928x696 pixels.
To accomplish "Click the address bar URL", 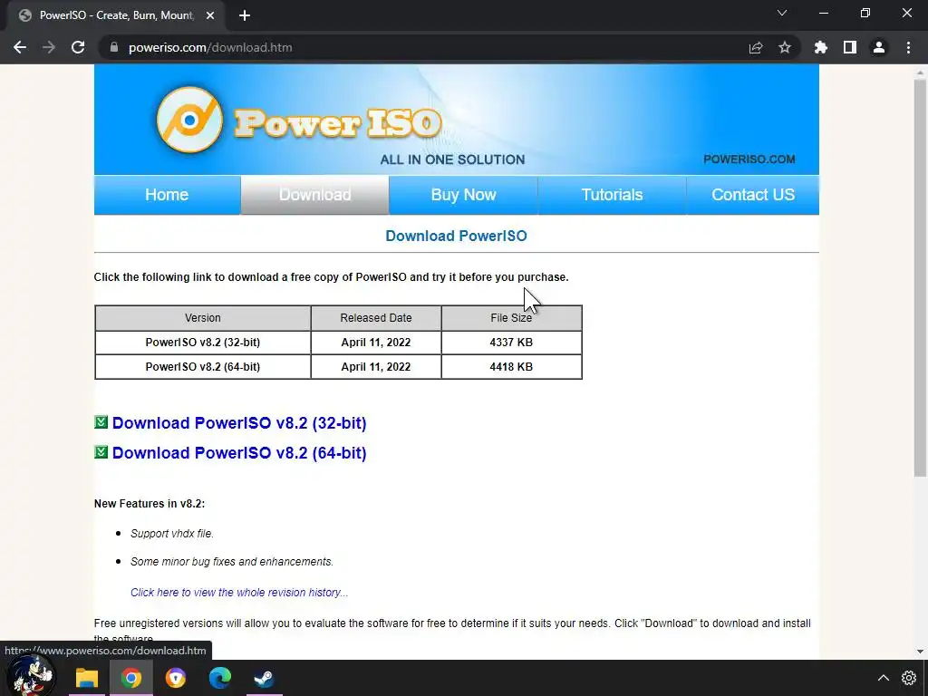I will [210, 47].
